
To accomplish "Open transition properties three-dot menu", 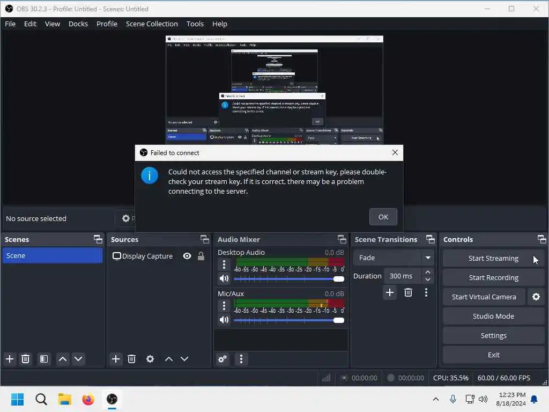I will (426, 292).
